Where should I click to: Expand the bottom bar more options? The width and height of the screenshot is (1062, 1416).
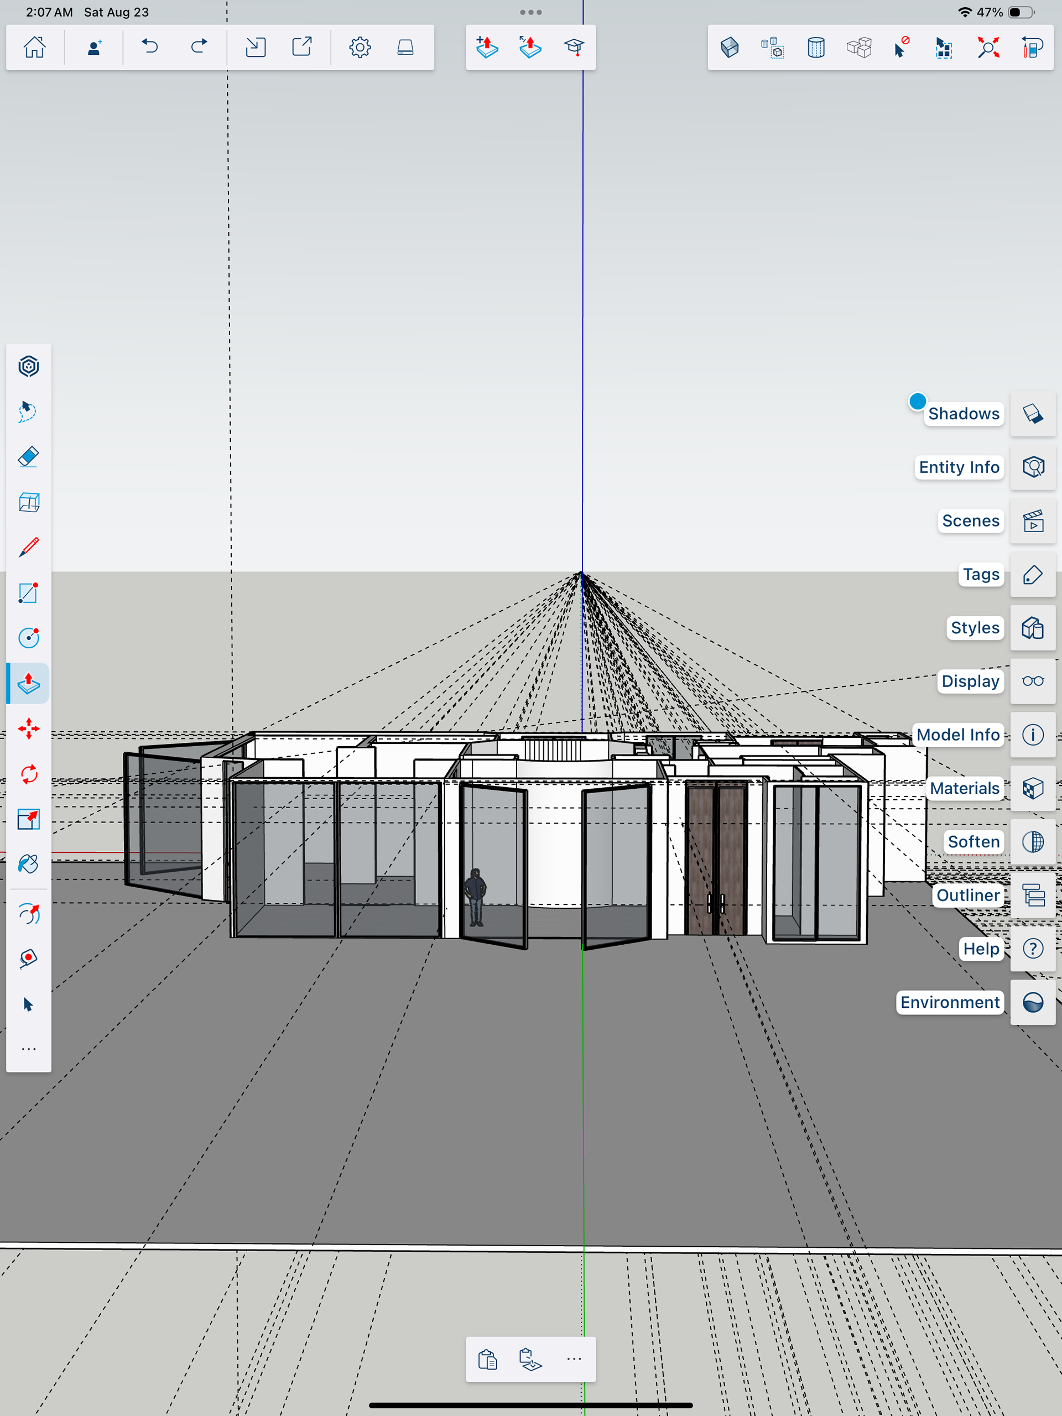[x=574, y=1359]
